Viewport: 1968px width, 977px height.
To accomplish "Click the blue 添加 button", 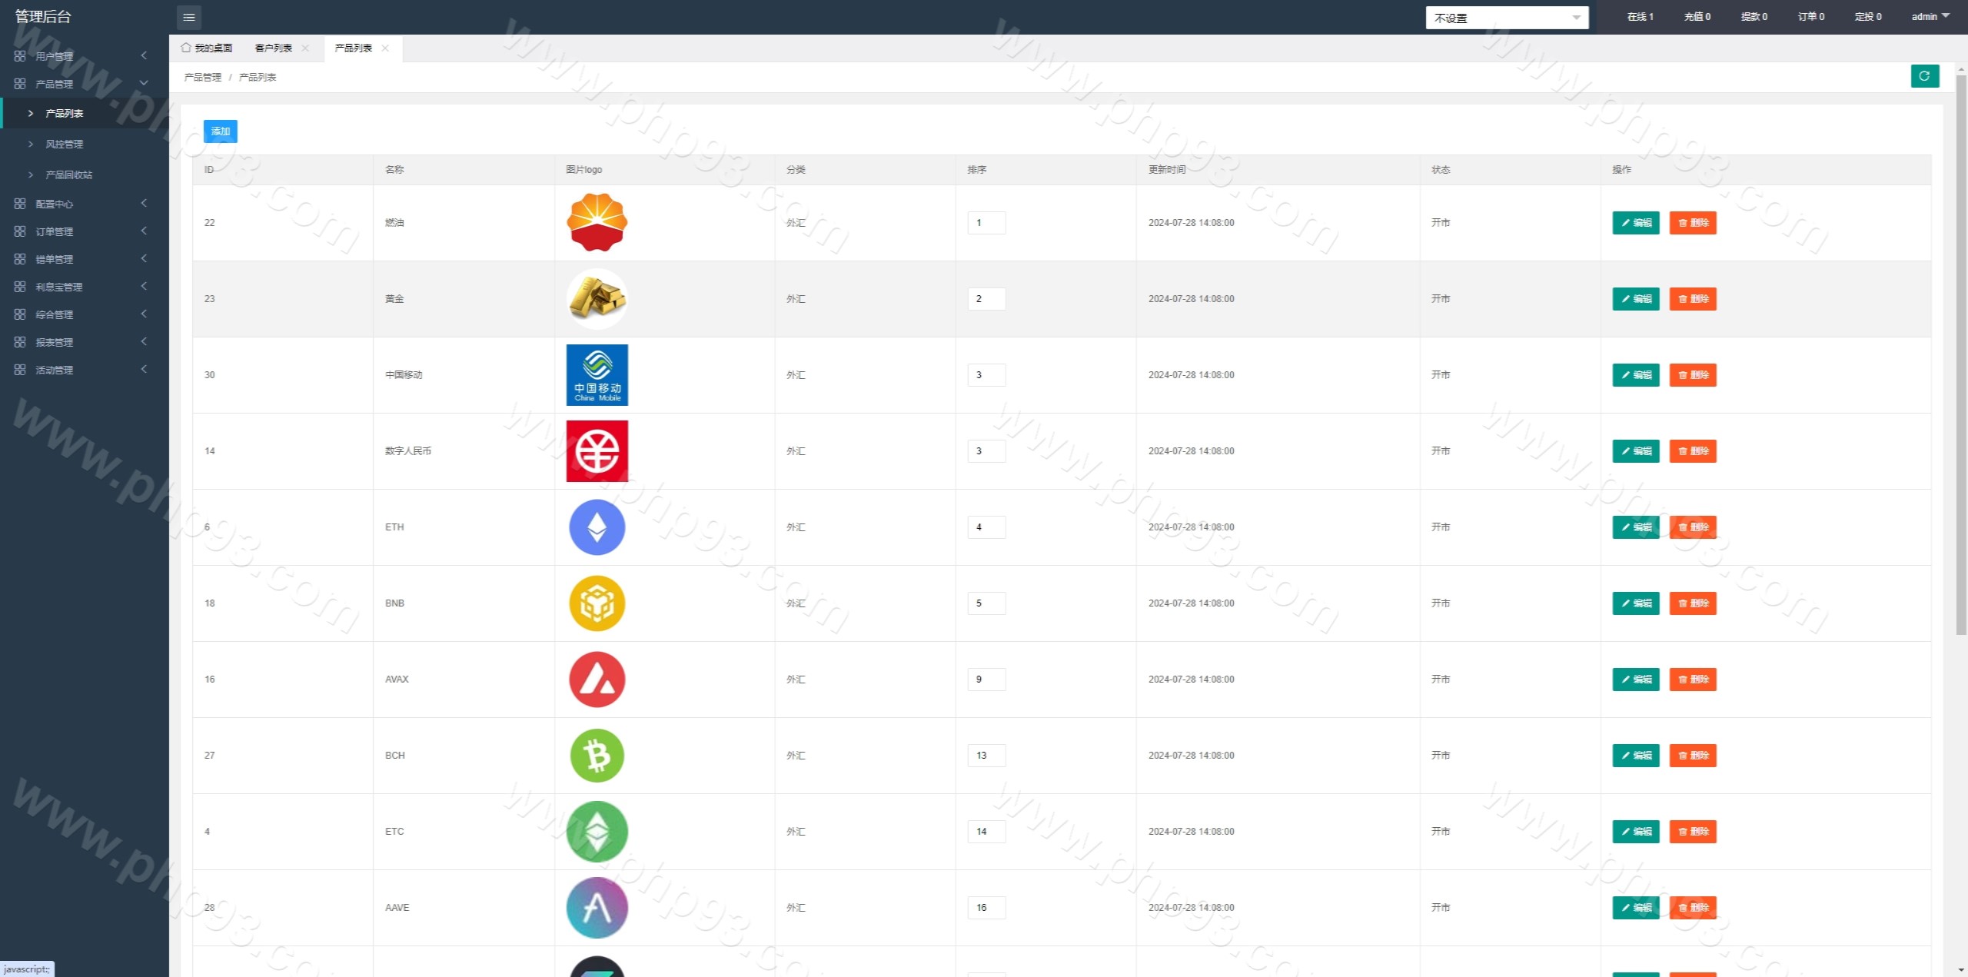I will (221, 131).
